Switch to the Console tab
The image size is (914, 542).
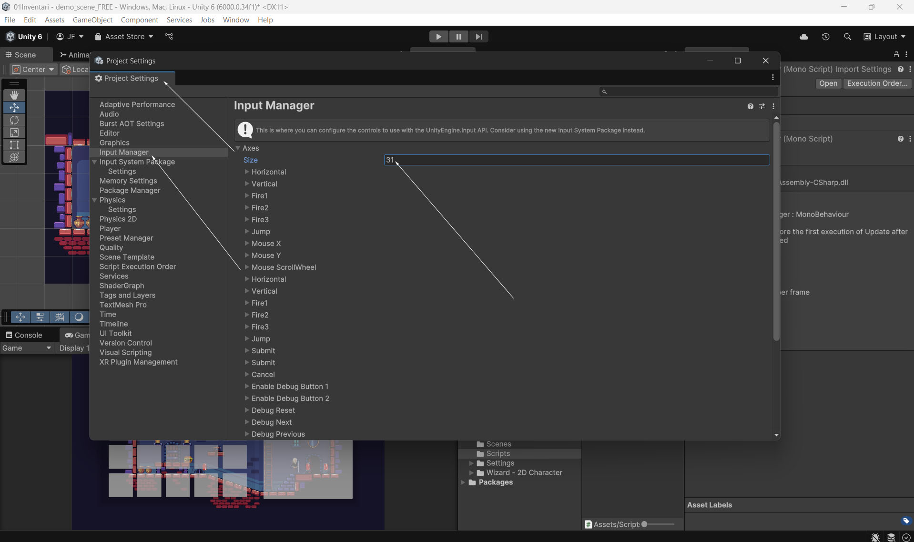[24, 335]
